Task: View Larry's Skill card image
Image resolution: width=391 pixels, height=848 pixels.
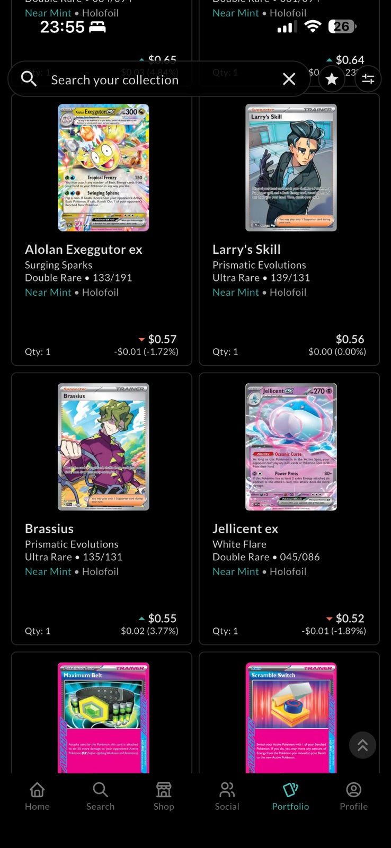Action: tap(291, 167)
